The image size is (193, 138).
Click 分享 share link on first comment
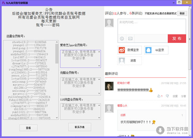click(183, 96)
